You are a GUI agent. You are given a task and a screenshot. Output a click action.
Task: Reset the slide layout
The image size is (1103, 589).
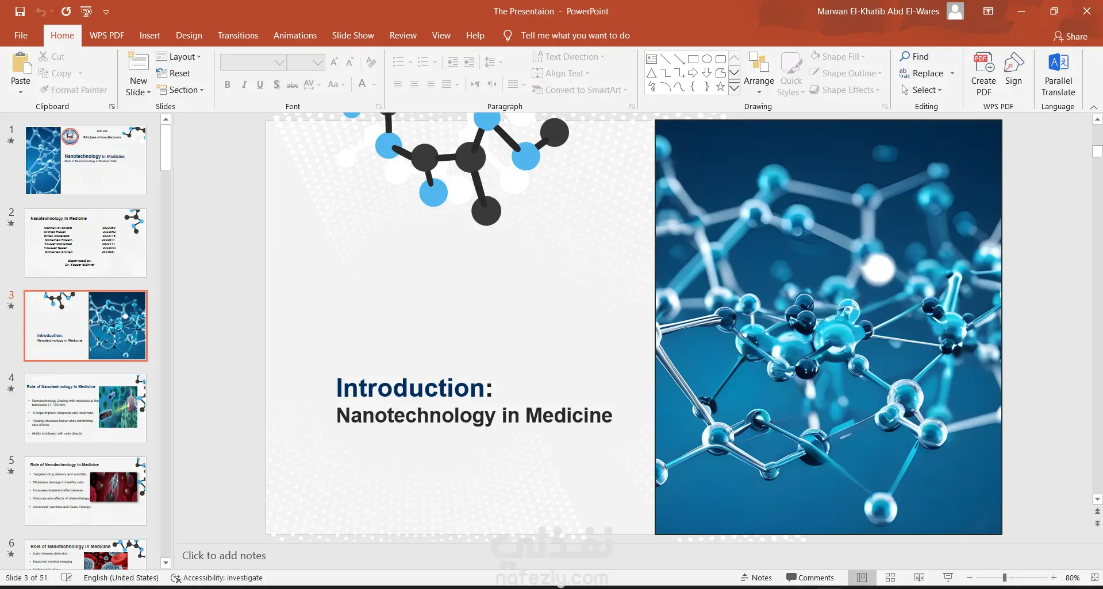(174, 73)
